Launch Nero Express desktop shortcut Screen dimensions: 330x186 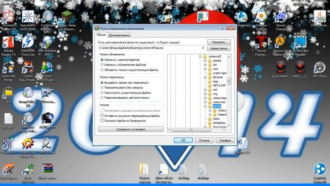pos(8,171)
